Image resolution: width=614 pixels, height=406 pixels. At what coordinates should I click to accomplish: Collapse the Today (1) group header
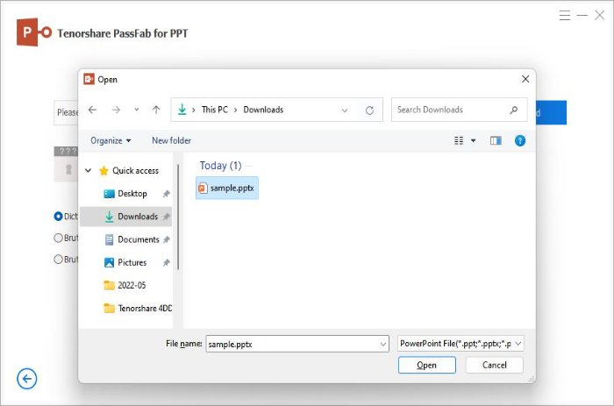pos(220,166)
